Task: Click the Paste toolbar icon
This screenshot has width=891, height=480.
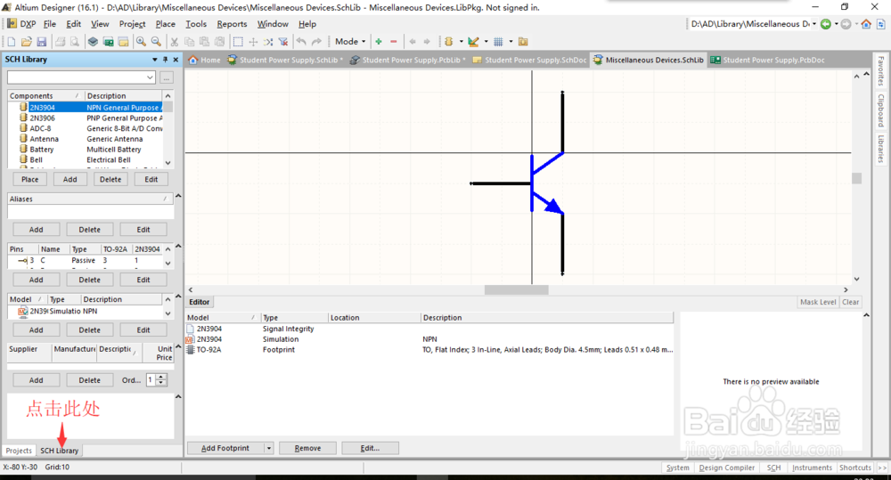Action: point(204,42)
